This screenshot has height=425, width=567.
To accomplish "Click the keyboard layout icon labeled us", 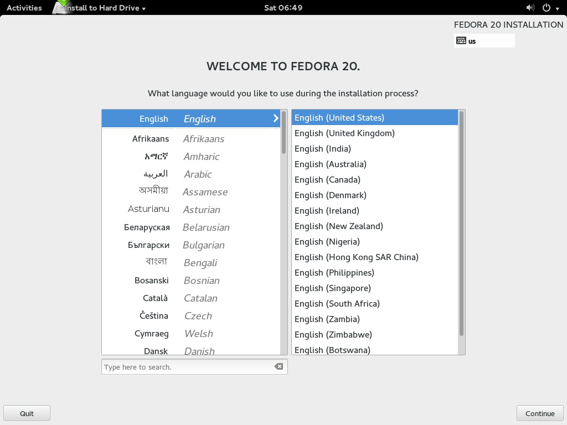I will [x=461, y=40].
